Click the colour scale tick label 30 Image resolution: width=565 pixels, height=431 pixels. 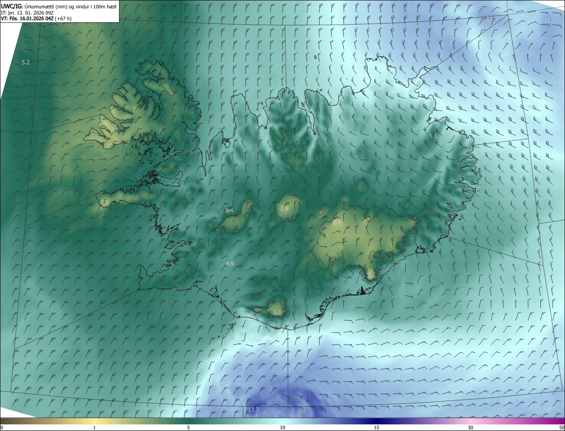[471, 427]
